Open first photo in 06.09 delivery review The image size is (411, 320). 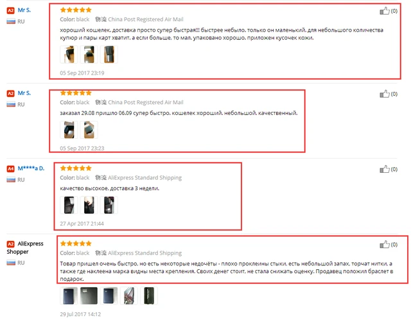[69, 130]
